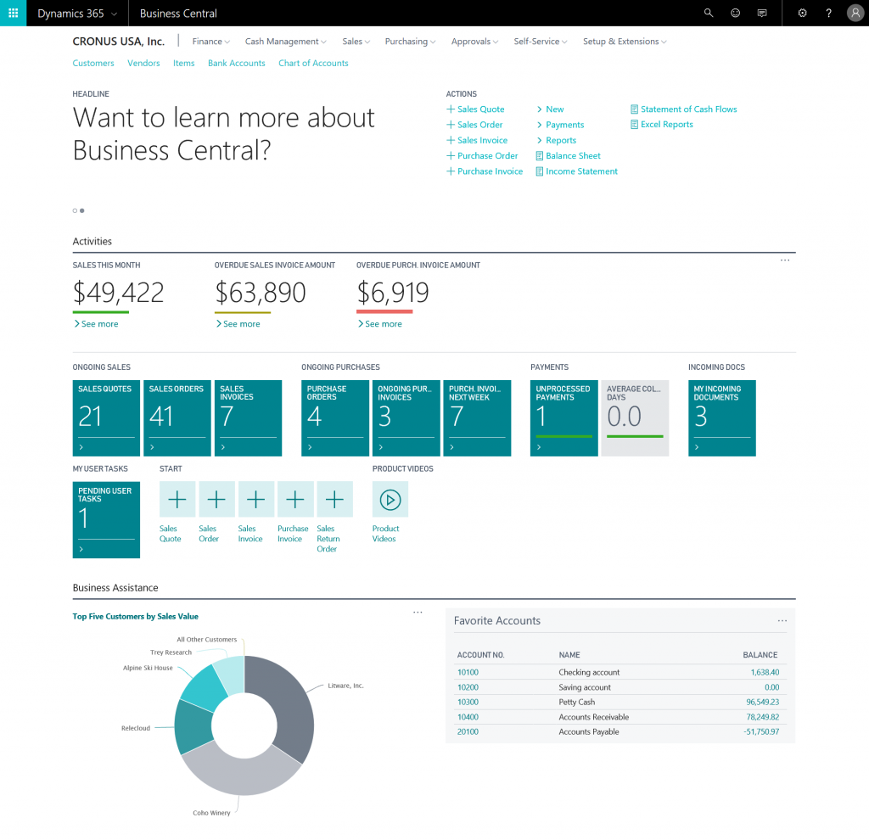Open the Settings gear icon
Screen dimensions: 869x840
point(802,13)
